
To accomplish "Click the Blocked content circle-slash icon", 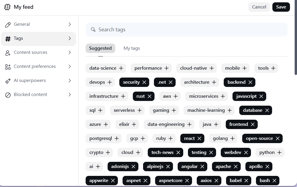I will (x=8, y=95).
